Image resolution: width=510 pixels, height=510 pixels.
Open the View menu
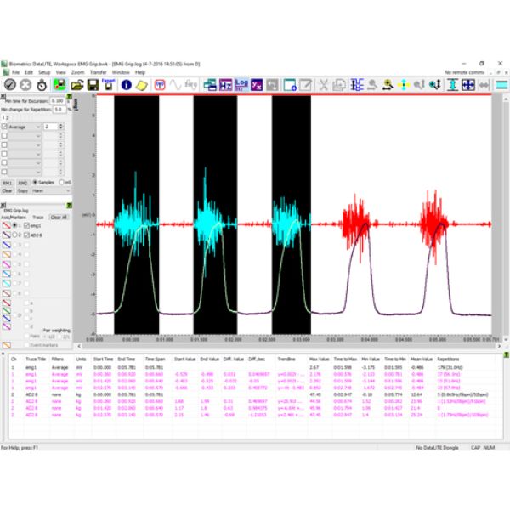click(61, 72)
